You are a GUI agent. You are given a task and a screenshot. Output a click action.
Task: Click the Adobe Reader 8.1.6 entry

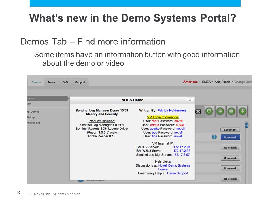point(102,136)
